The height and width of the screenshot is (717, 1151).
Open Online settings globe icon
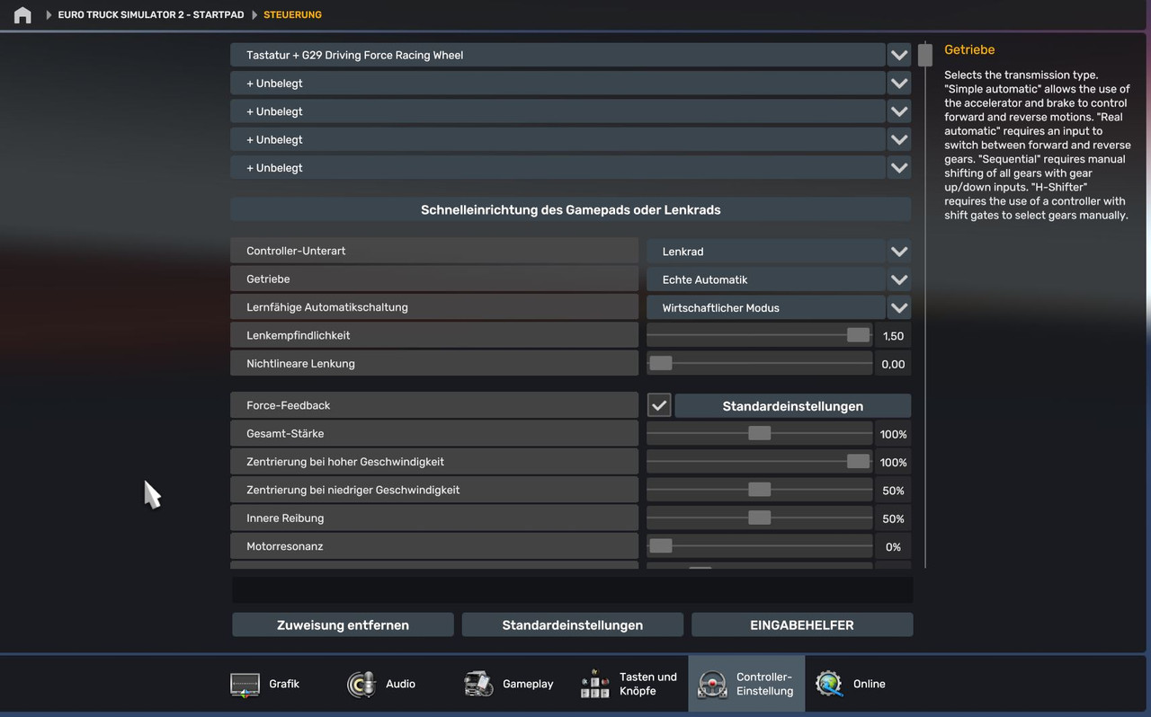[x=829, y=685]
